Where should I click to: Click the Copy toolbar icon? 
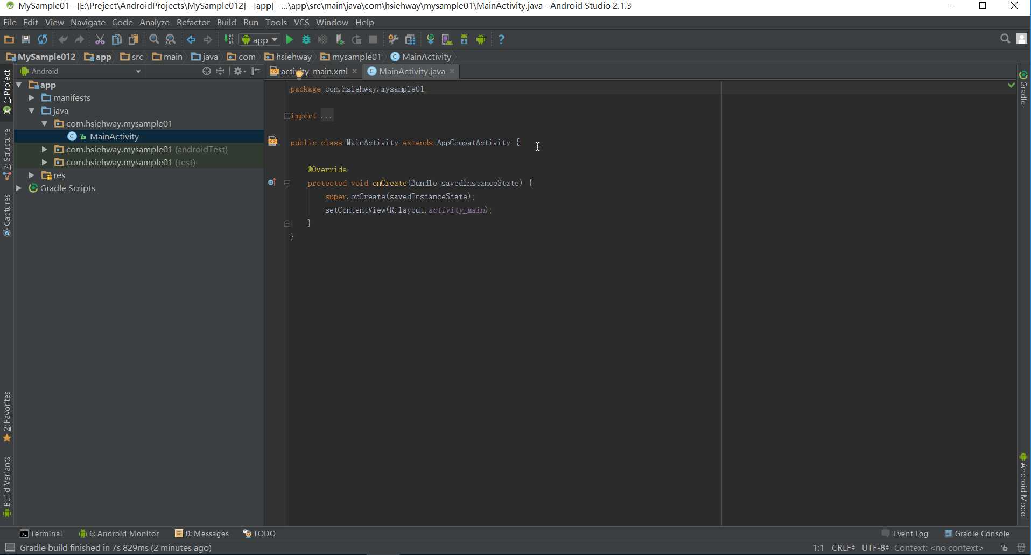tap(116, 39)
